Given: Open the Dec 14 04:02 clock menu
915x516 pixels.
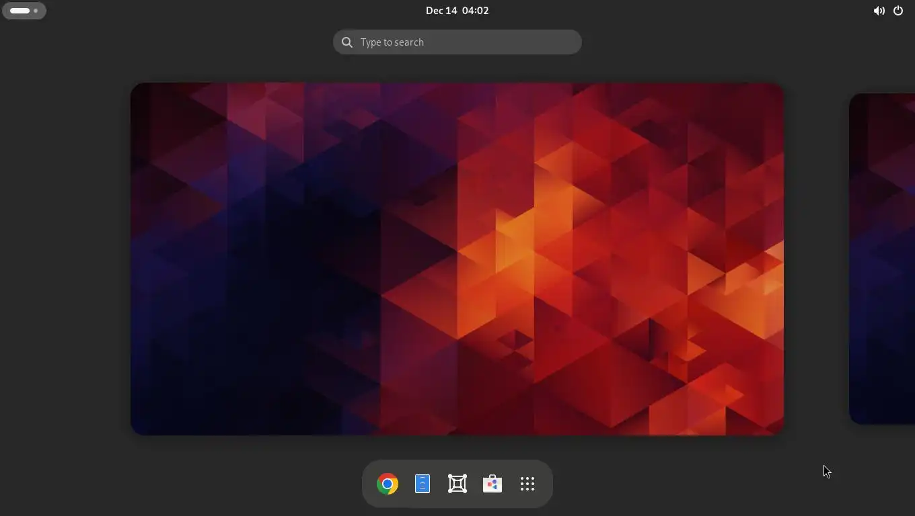Looking at the screenshot, I should [x=458, y=11].
